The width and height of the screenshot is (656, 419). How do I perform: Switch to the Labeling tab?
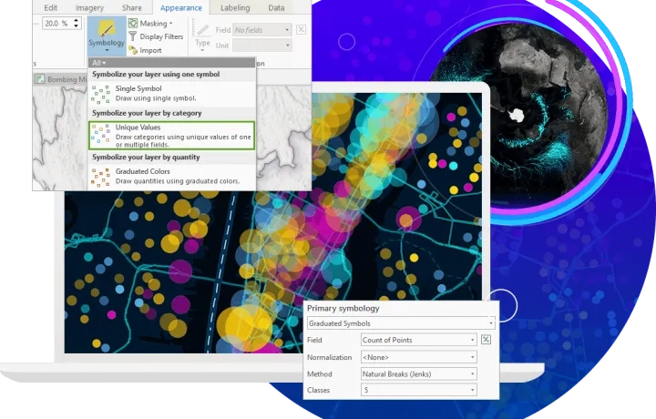(235, 7)
